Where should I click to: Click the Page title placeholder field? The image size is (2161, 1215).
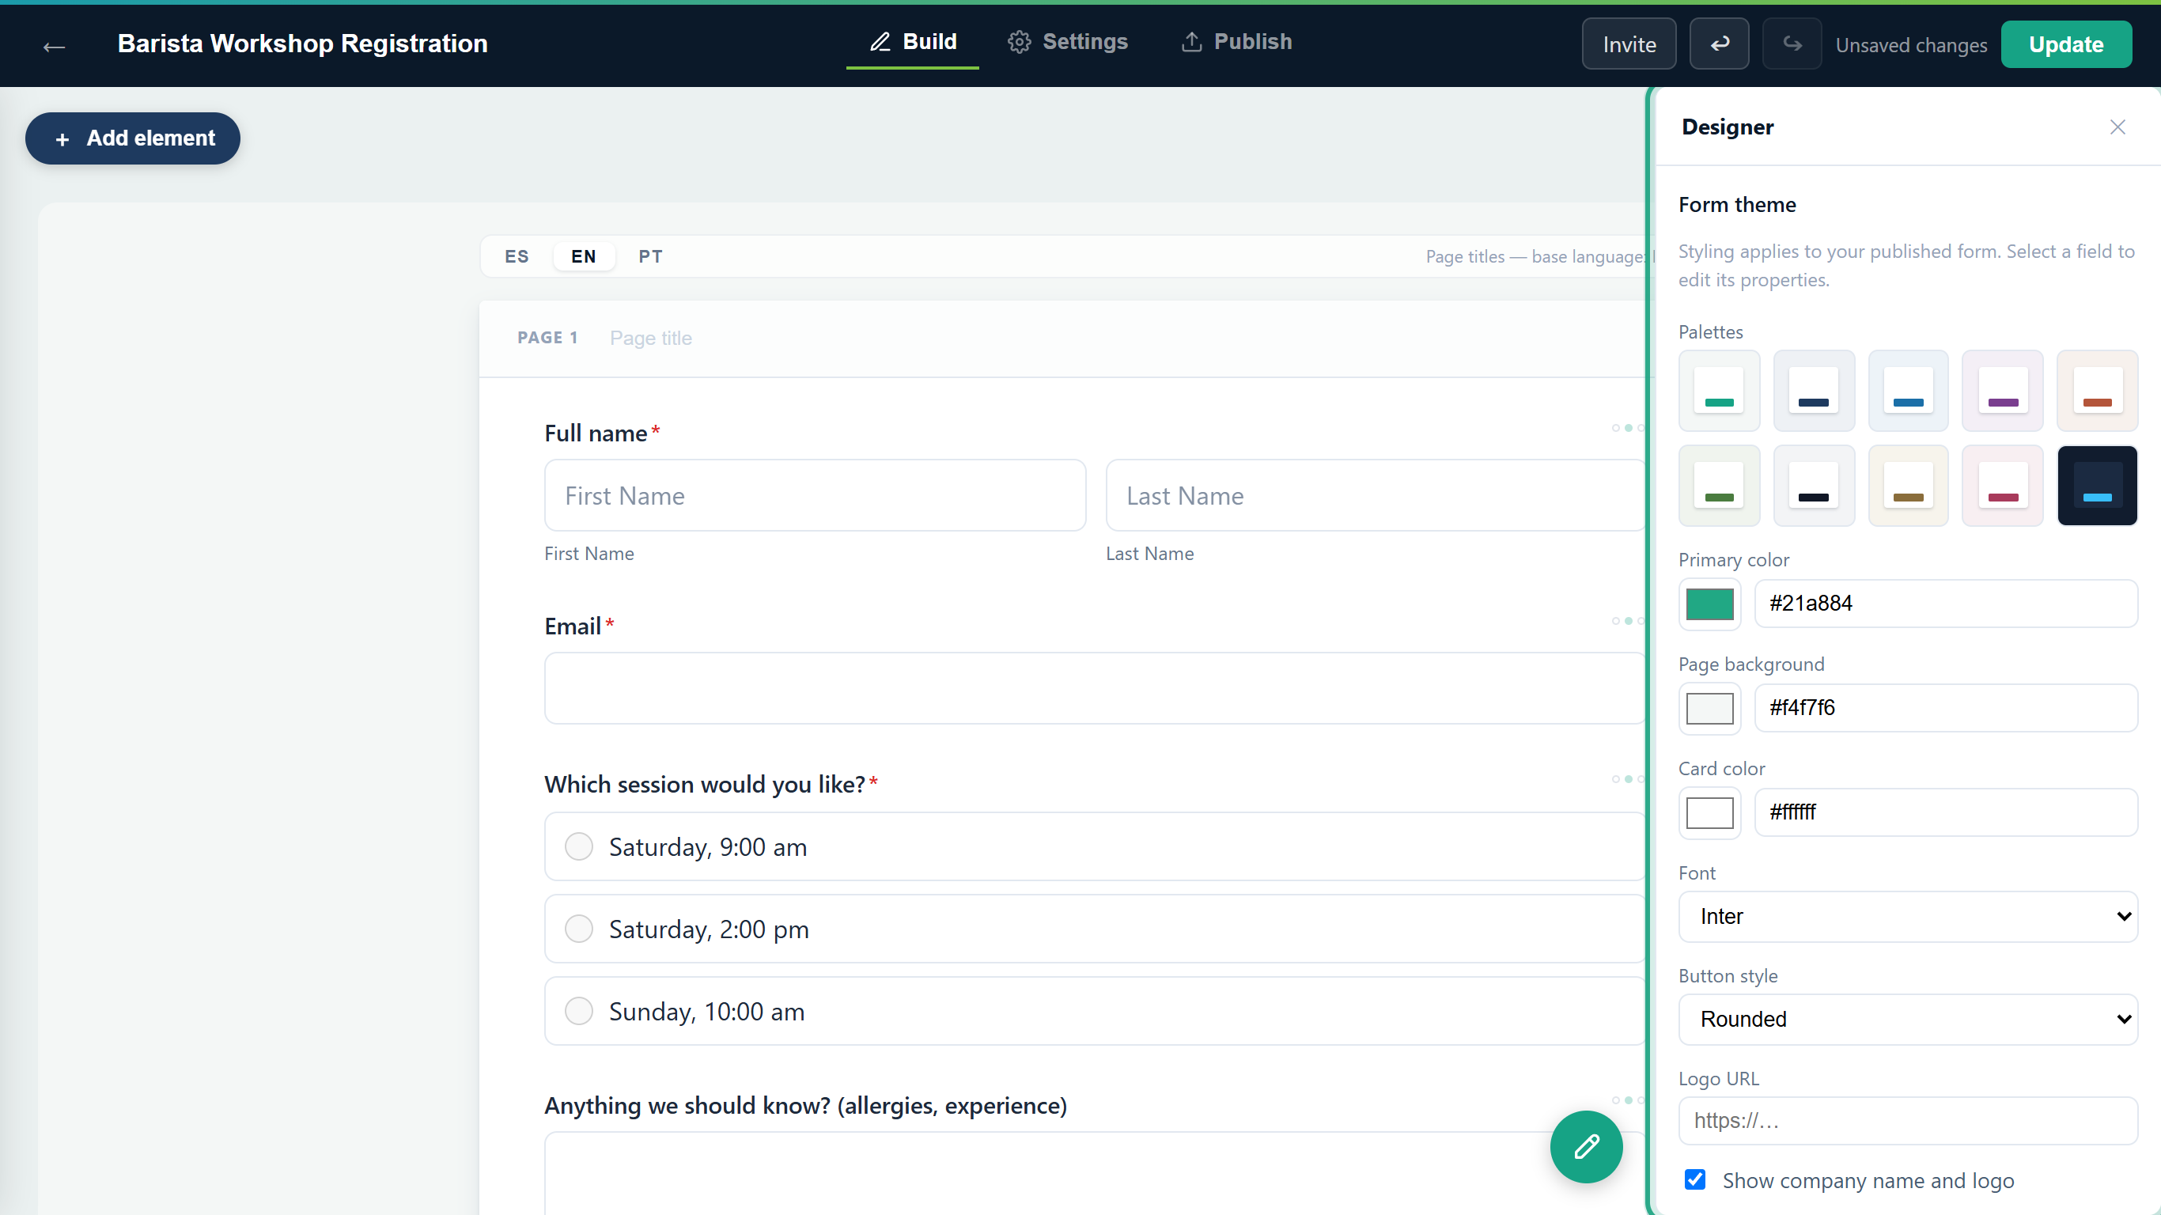651,338
